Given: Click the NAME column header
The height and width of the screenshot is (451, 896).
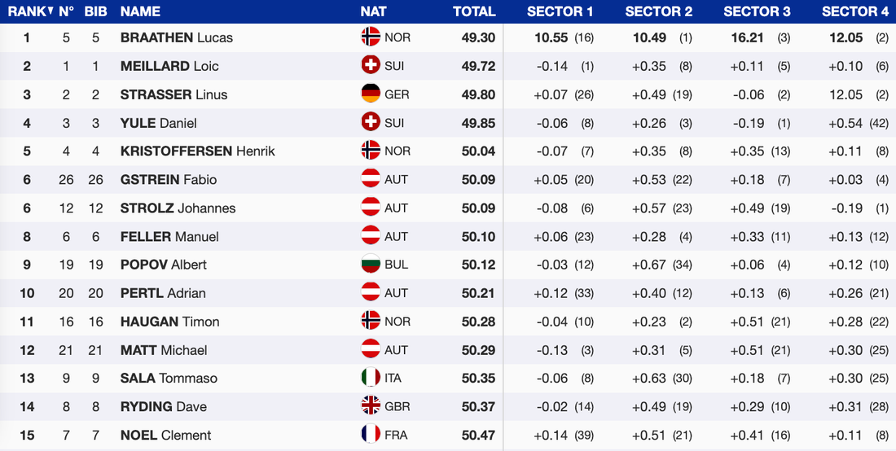Looking at the screenshot, I should click(140, 11).
